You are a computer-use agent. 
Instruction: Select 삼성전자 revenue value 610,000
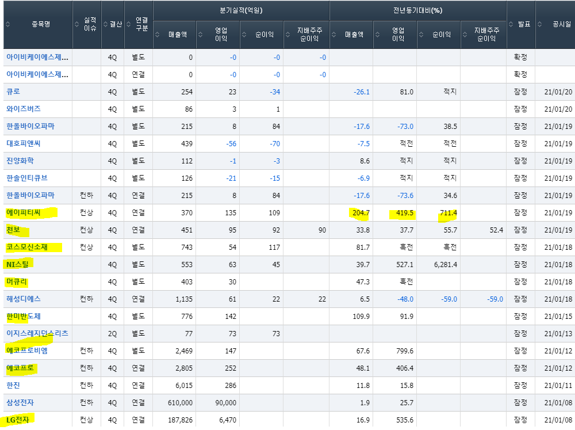[x=180, y=403]
